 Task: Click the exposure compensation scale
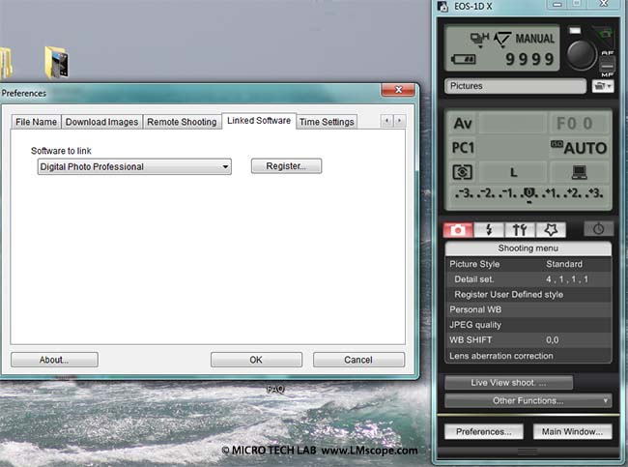(528, 194)
